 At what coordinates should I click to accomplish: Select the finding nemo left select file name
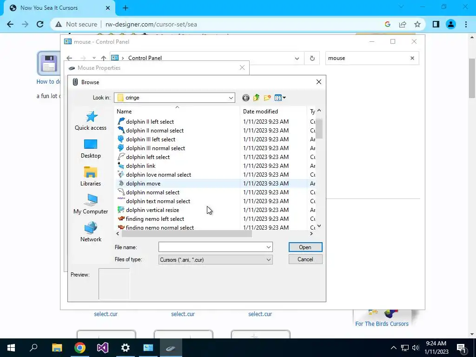(155, 218)
